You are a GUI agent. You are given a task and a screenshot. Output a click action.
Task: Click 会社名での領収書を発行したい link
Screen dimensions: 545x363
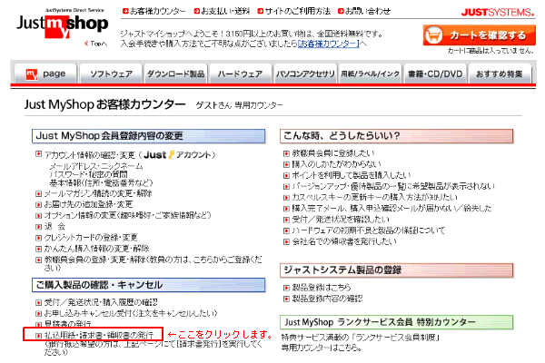[344, 241]
